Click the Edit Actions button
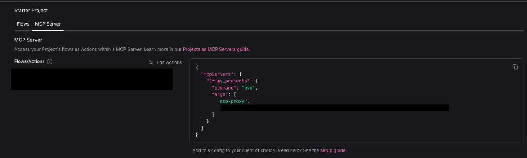 tap(169, 62)
